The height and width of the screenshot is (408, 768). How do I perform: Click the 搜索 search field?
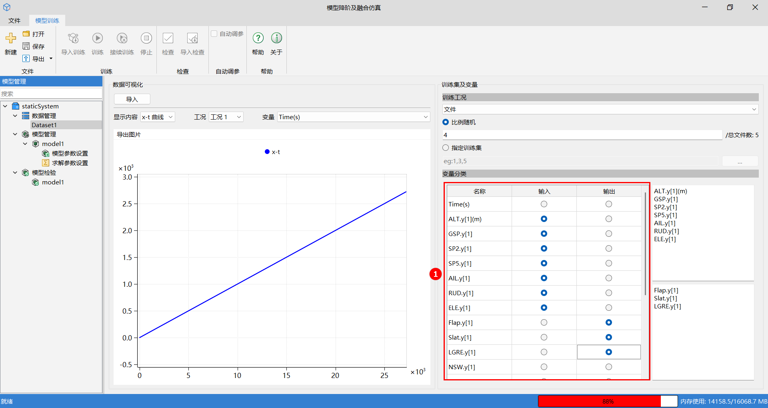pyautogui.click(x=51, y=94)
